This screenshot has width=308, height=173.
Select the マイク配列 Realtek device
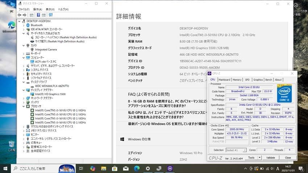point(60,41)
